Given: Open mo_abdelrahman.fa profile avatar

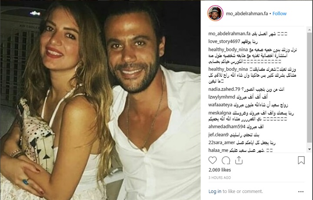Looking at the screenshot, I should point(215,13).
